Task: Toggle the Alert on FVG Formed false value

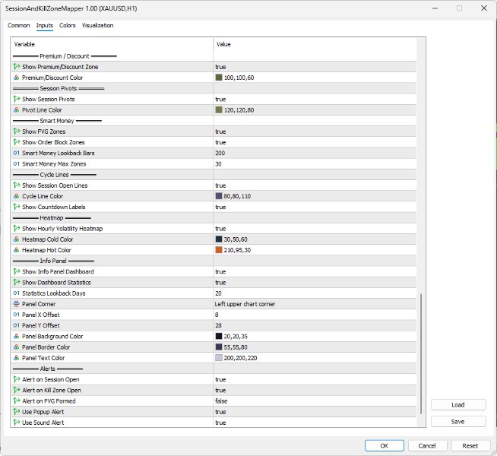Action: click(x=315, y=401)
